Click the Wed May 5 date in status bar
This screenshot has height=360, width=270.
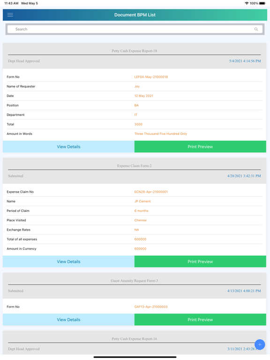(x=30, y=3)
